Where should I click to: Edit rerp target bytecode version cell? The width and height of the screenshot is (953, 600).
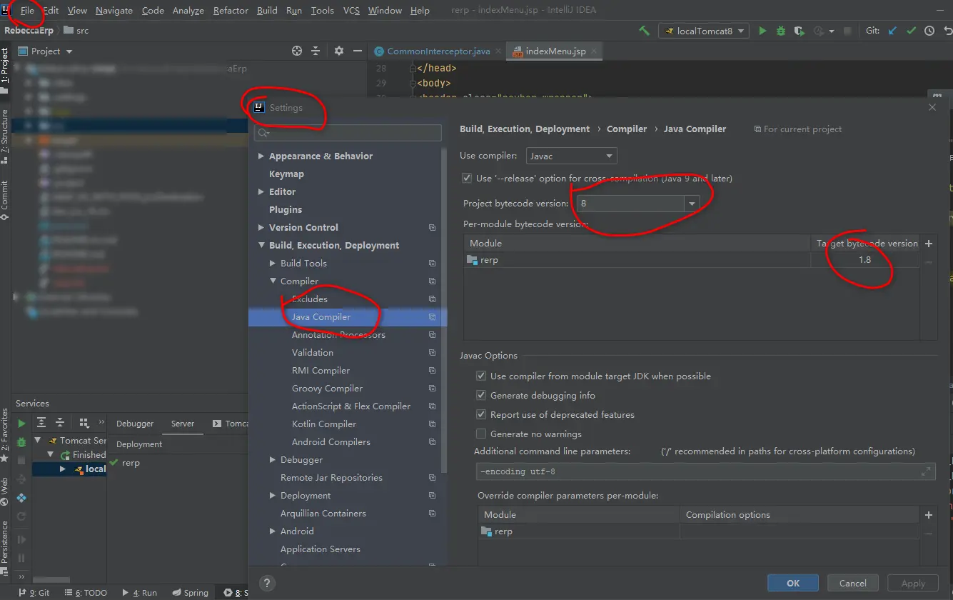click(x=864, y=260)
